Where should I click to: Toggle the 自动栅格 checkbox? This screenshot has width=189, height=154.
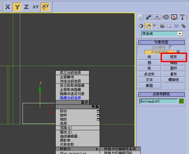coord(171,47)
